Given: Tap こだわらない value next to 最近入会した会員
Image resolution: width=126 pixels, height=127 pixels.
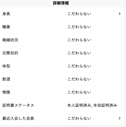Looking at the screenshot, I should tap(79, 118).
